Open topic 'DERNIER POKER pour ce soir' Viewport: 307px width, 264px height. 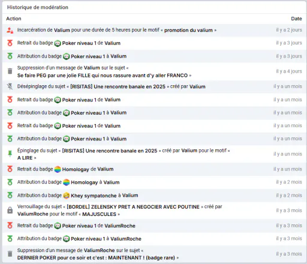point(96,258)
